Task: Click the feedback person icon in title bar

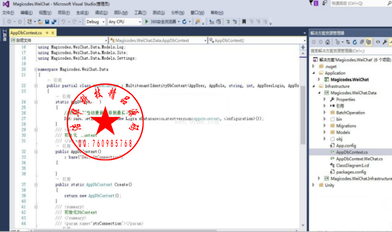Action: click(x=324, y=3)
